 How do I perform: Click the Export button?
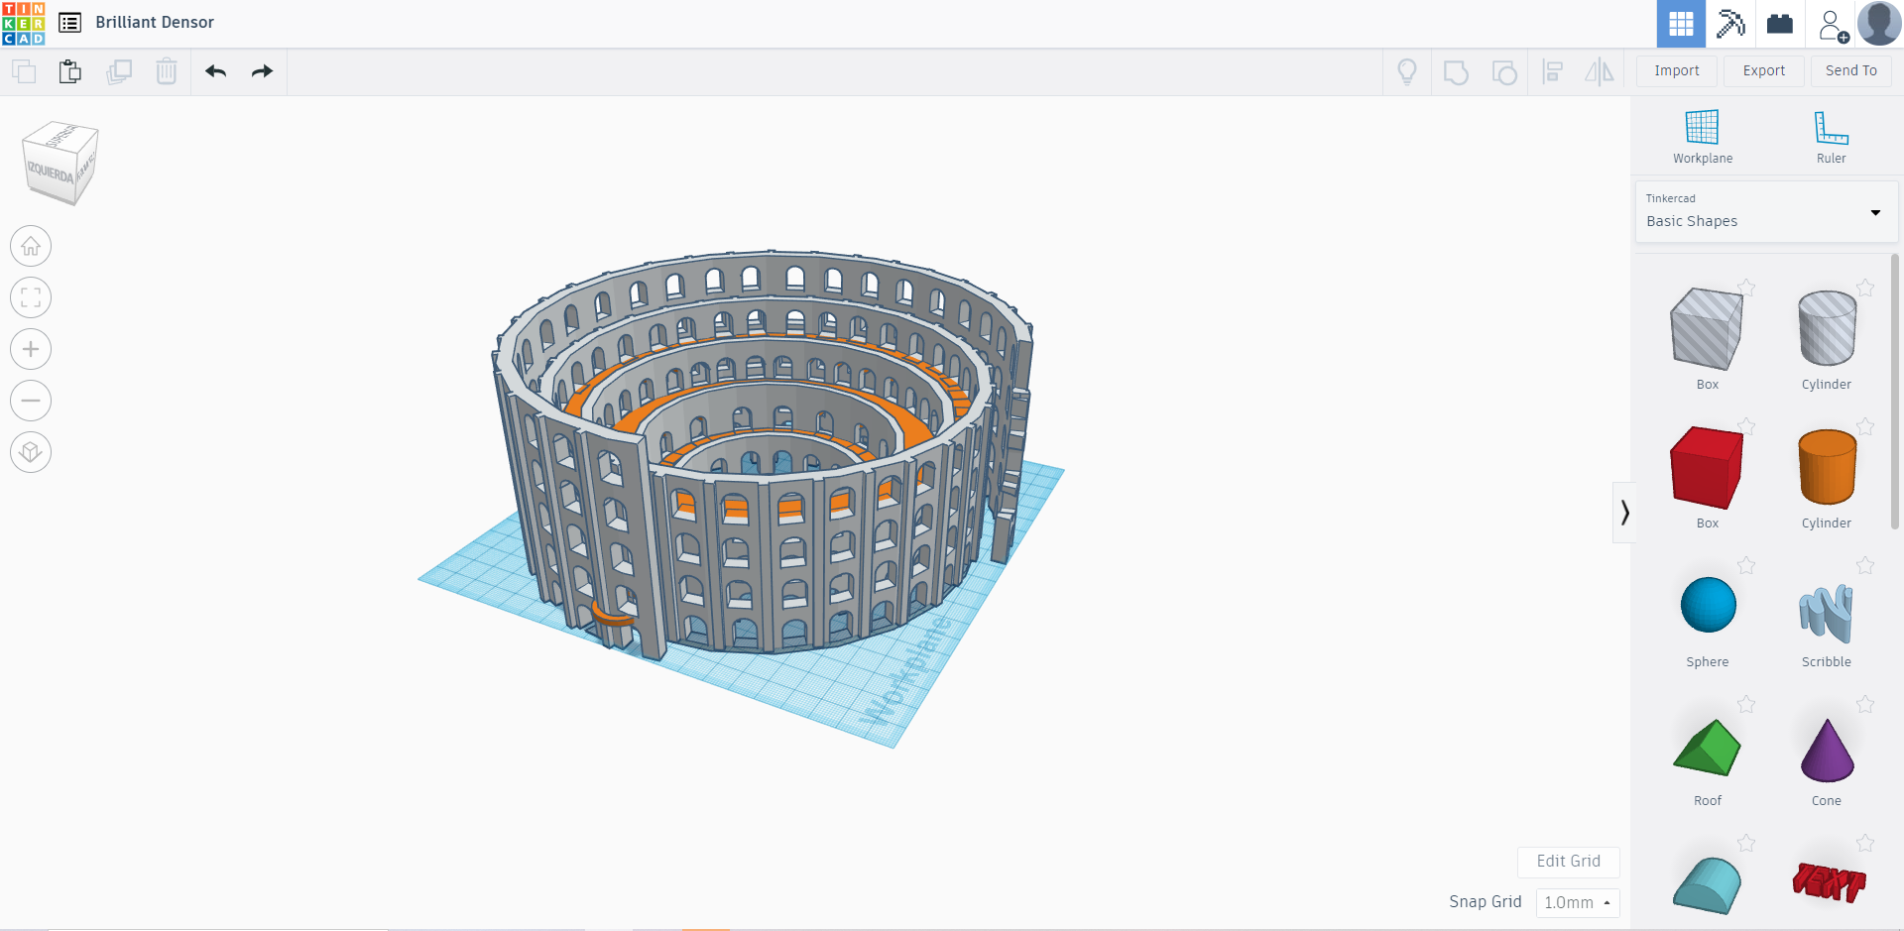click(1764, 70)
